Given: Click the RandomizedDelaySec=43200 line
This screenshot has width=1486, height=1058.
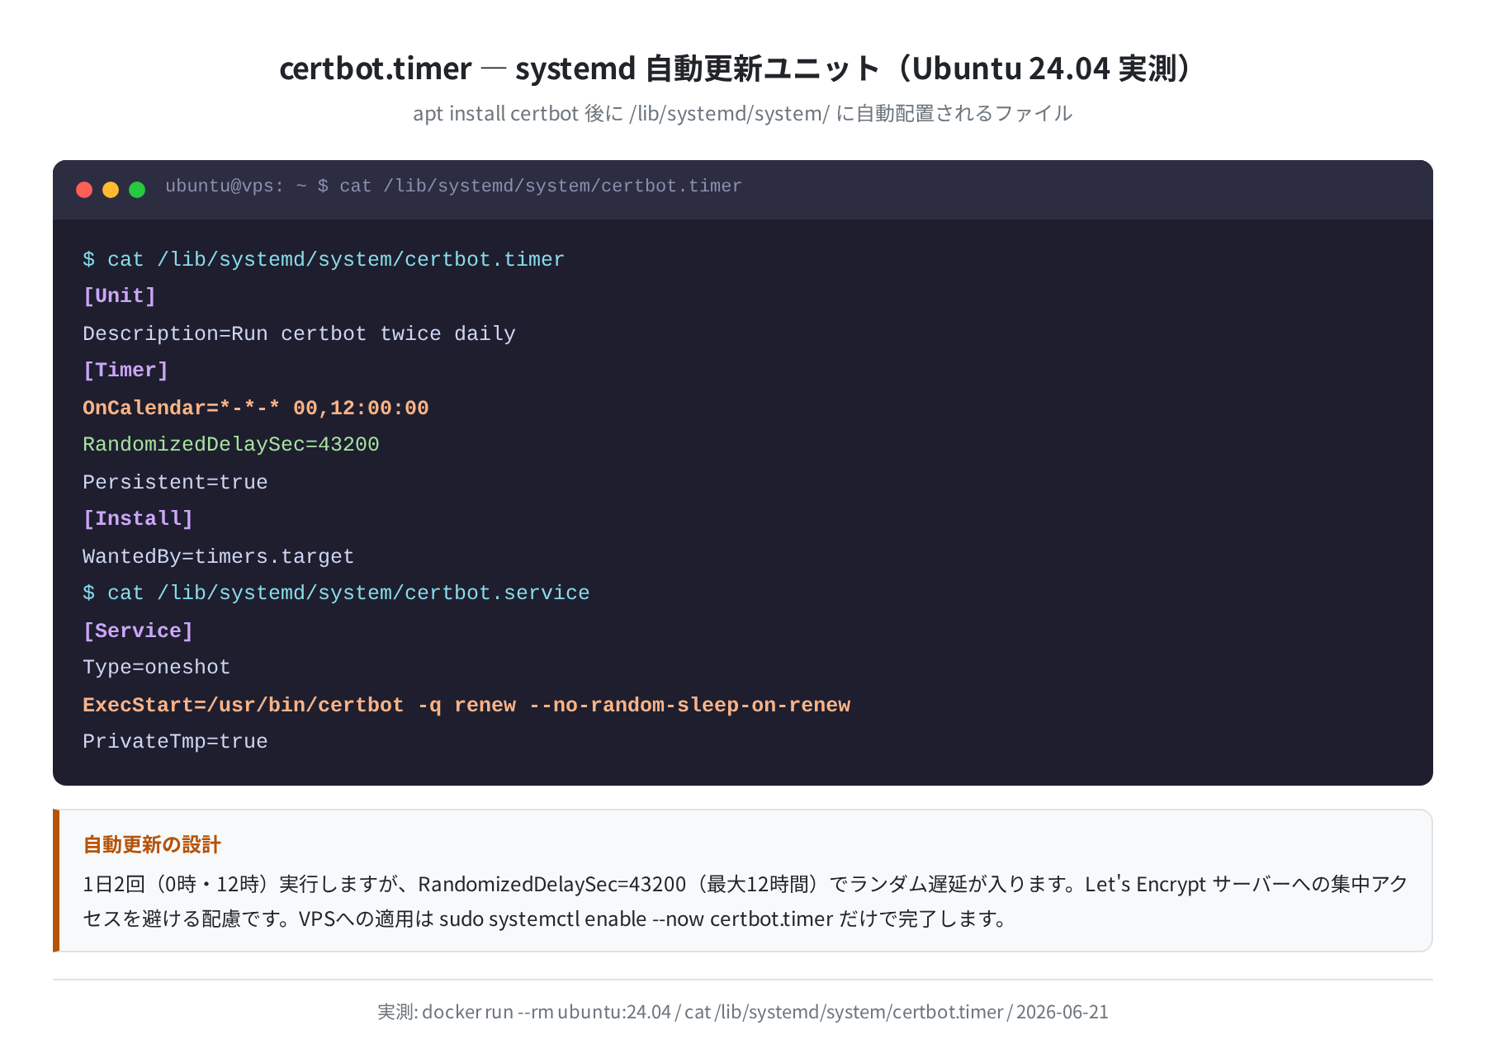Looking at the screenshot, I should click(231, 445).
